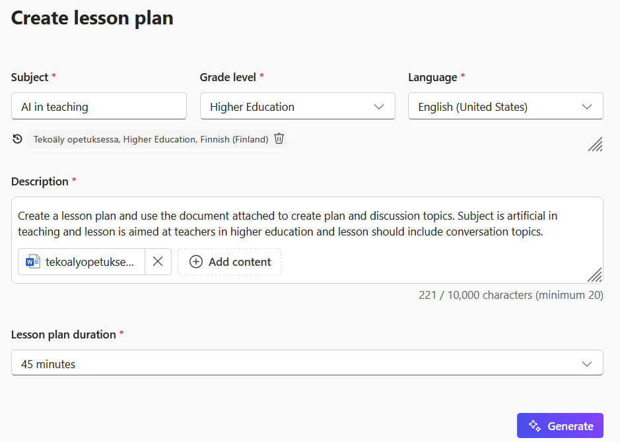Click resize grip of the Description box
Image resolution: width=620 pixels, height=442 pixels.
tap(596, 275)
